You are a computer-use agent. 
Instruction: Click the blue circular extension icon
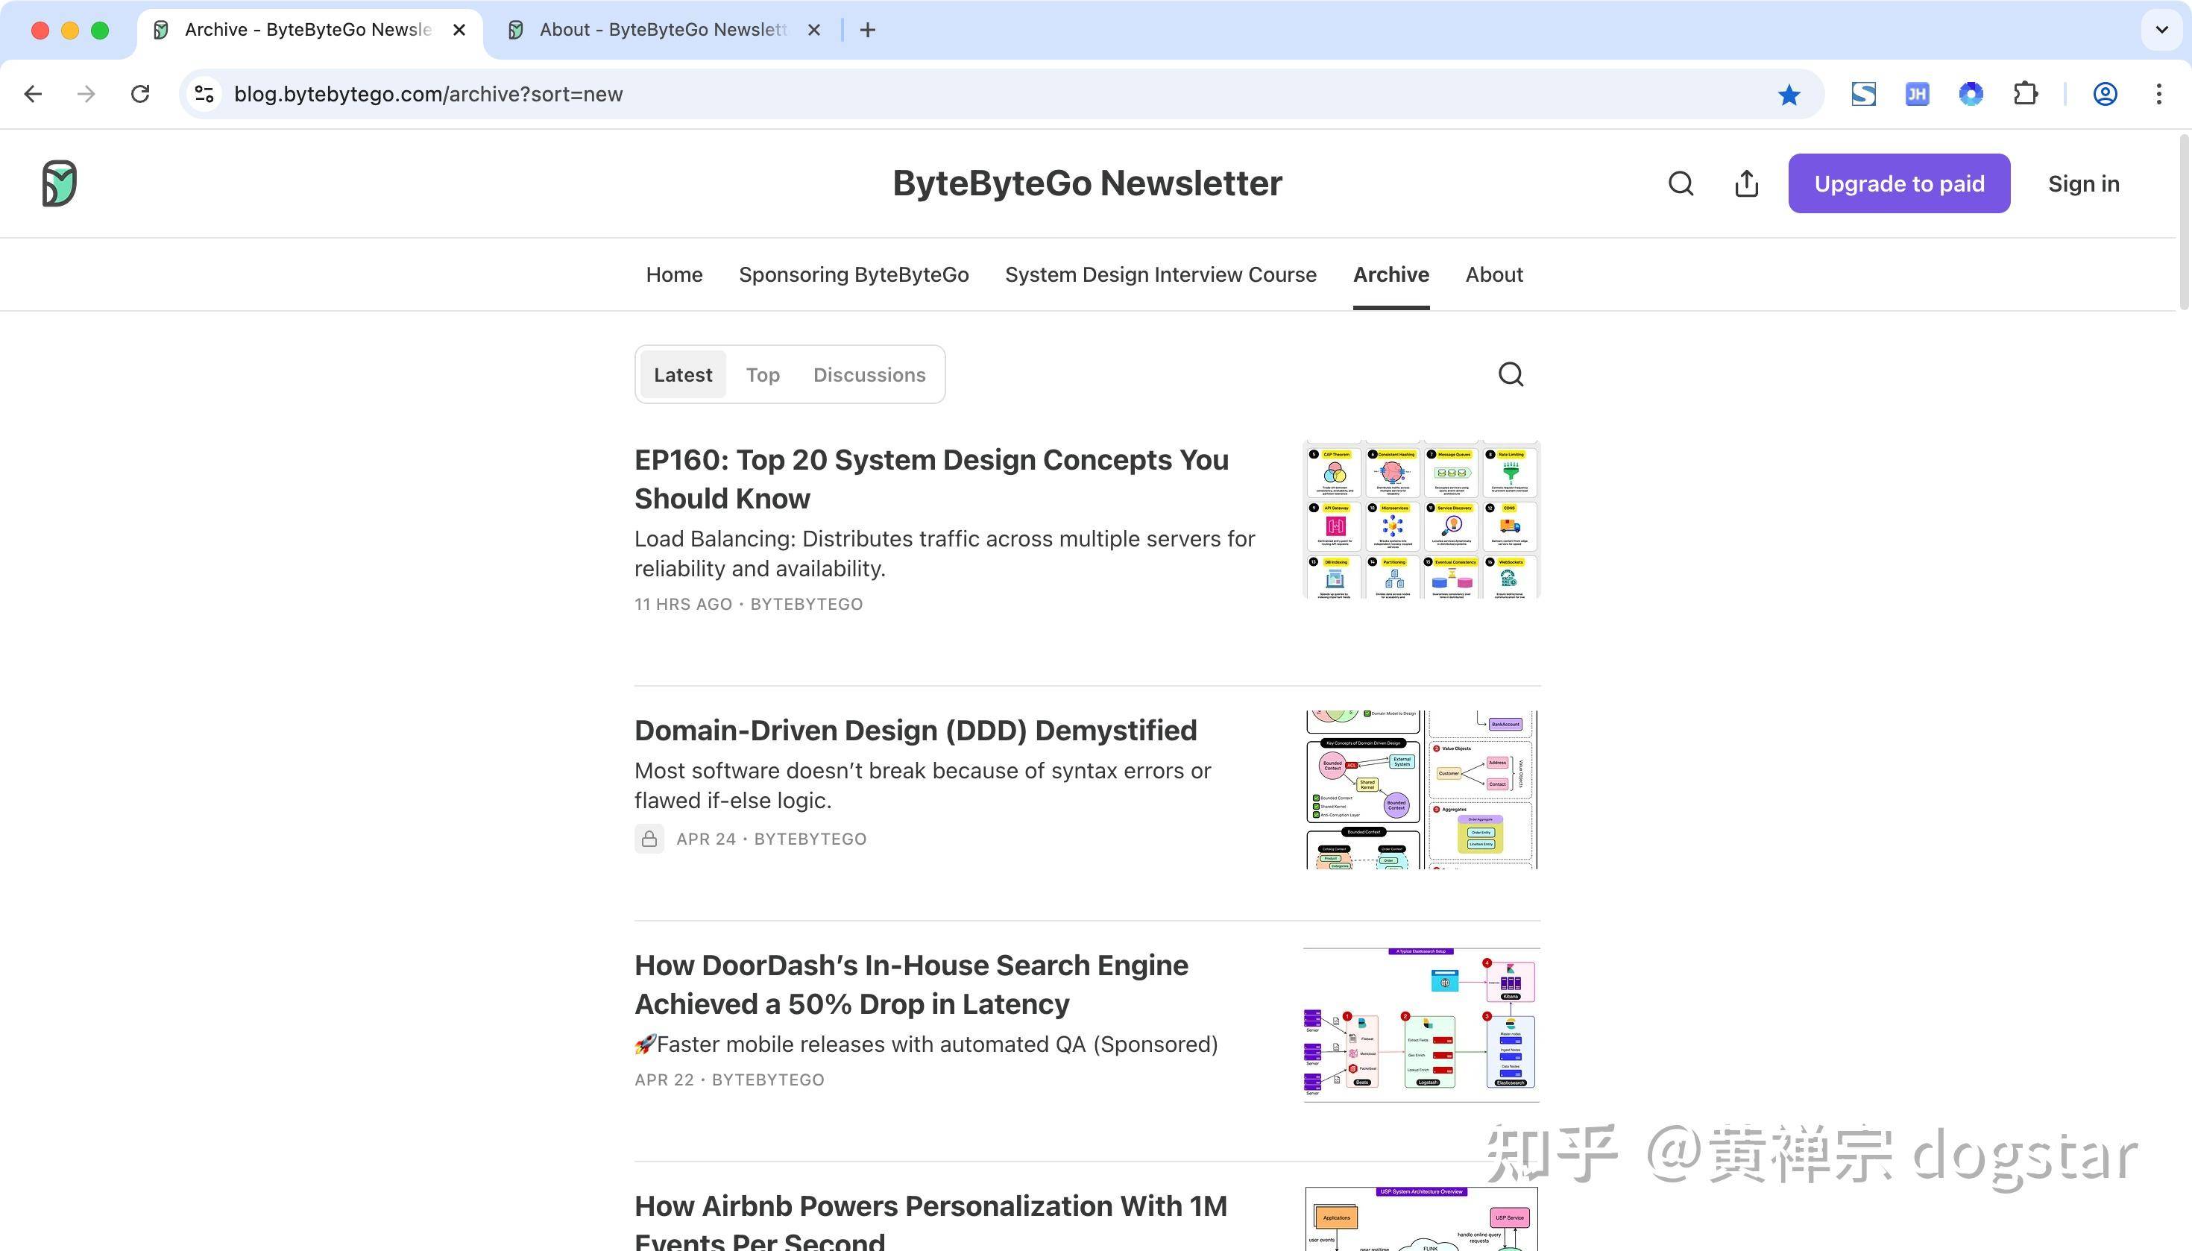pyautogui.click(x=1971, y=94)
